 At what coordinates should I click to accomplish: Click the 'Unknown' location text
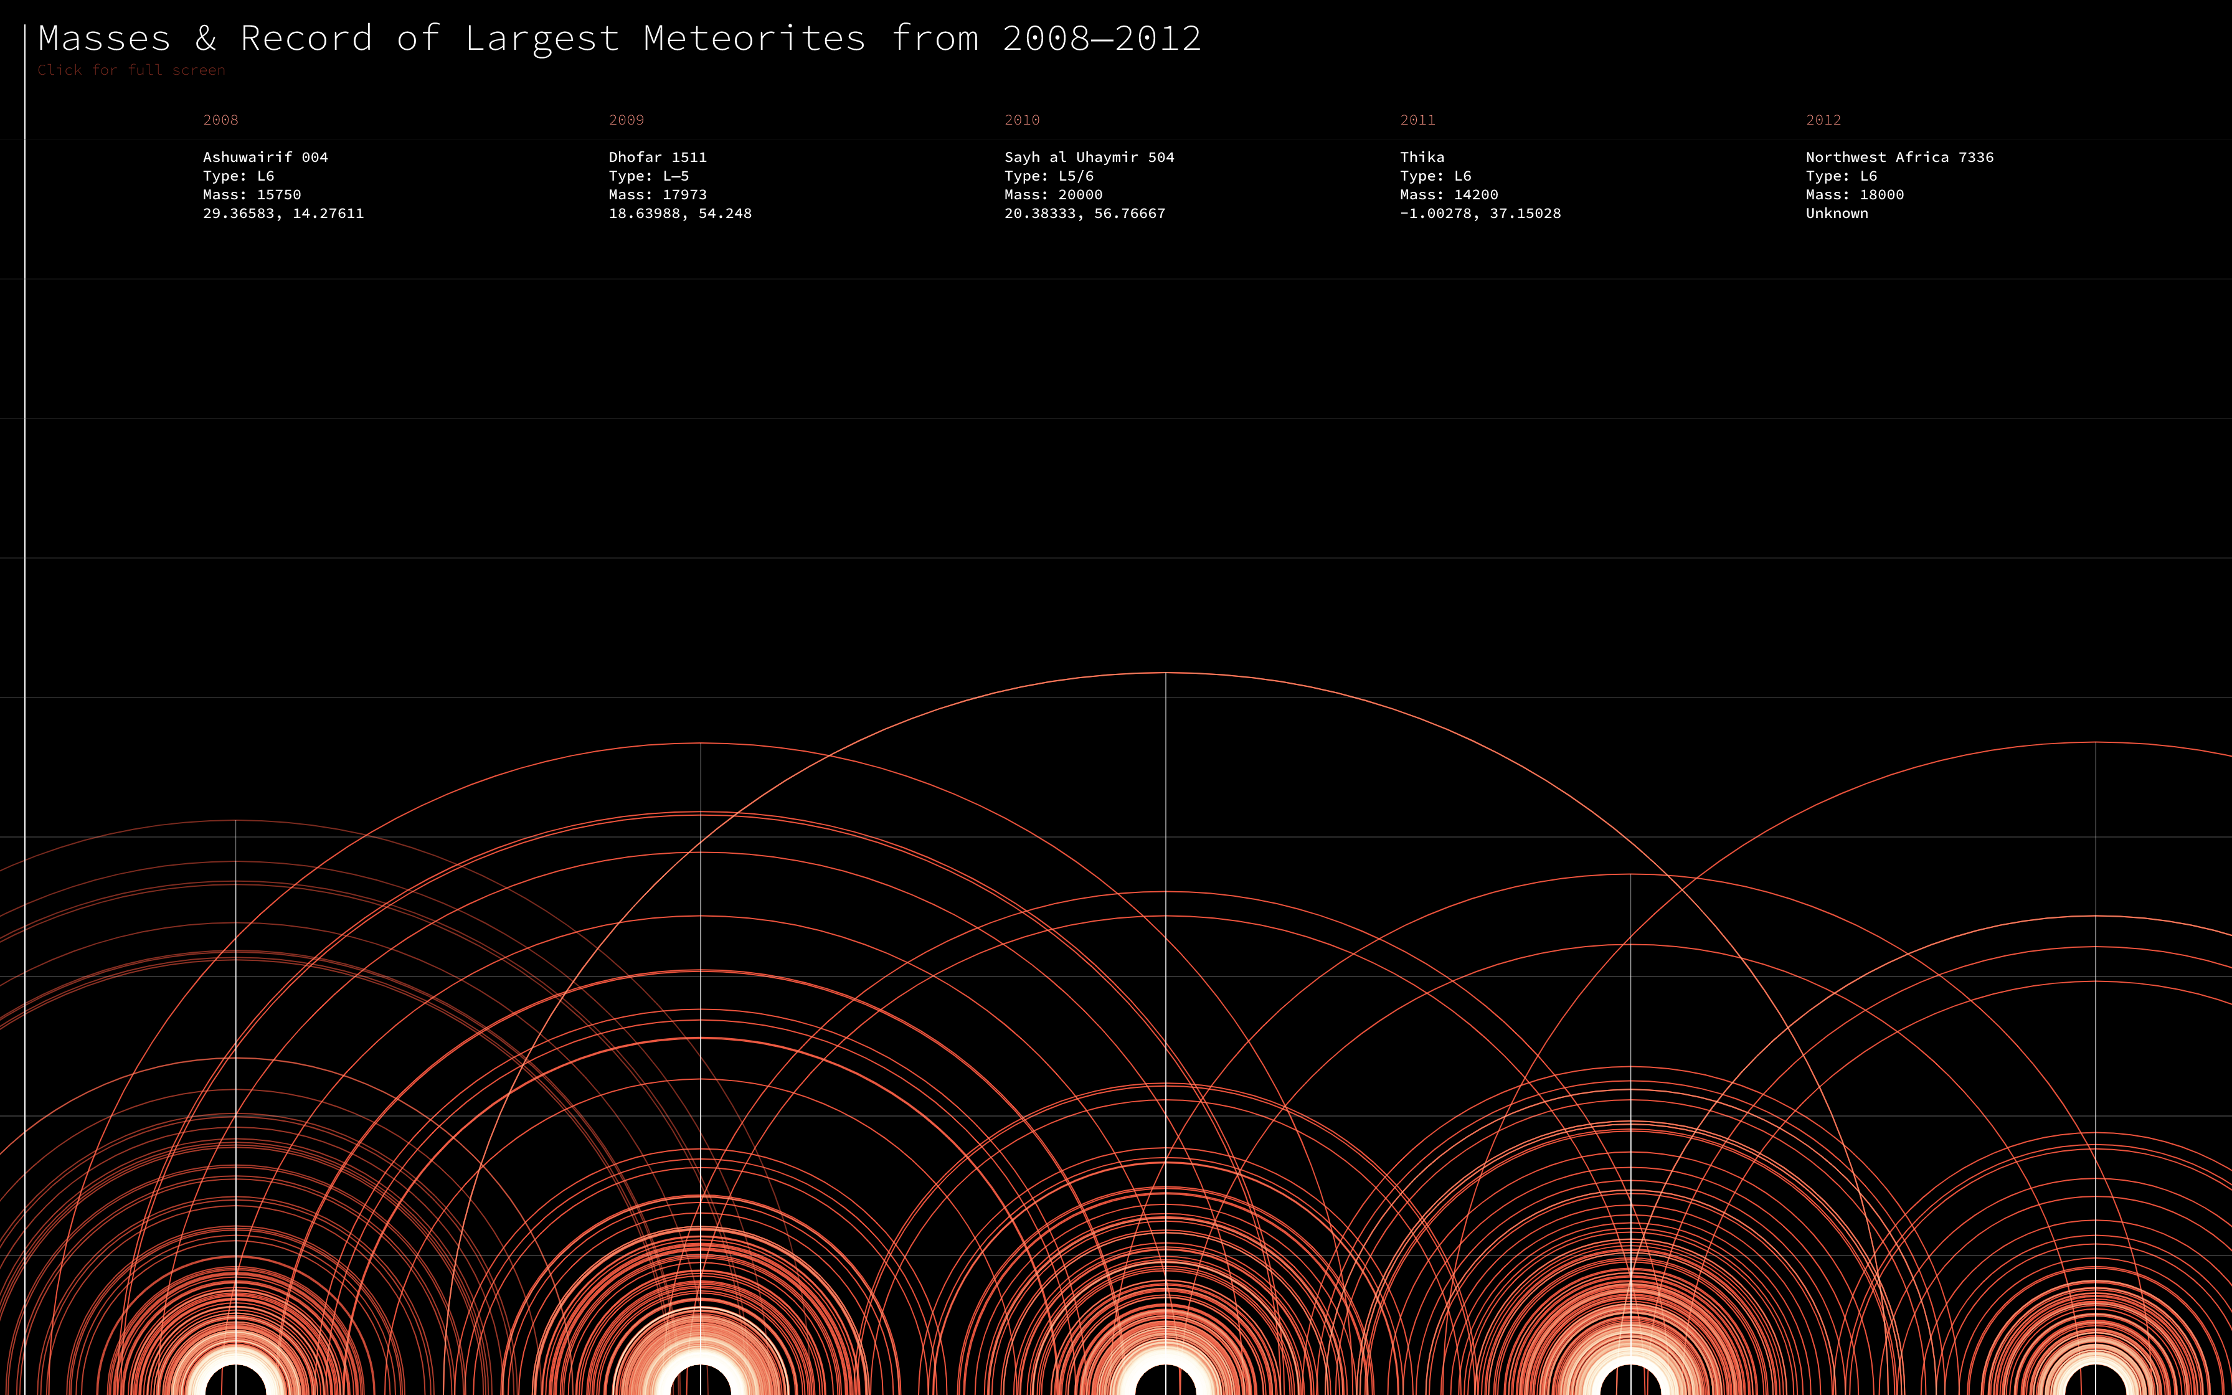click(1837, 213)
